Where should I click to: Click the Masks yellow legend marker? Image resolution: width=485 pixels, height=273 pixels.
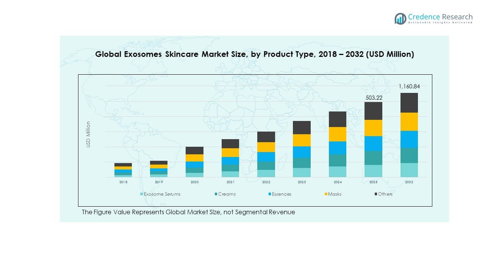pos(325,194)
